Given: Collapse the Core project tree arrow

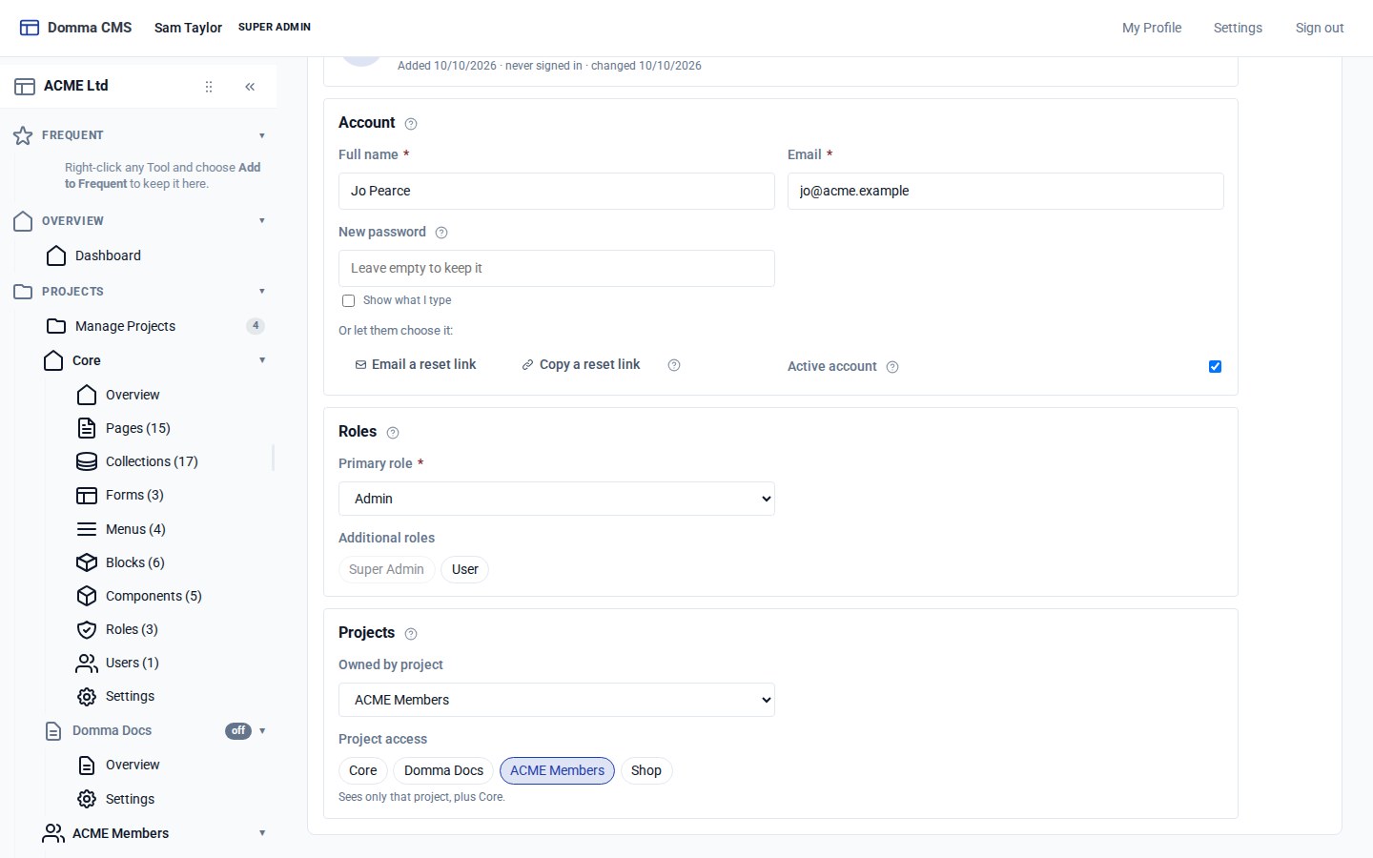Looking at the screenshot, I should coord(262,360).
